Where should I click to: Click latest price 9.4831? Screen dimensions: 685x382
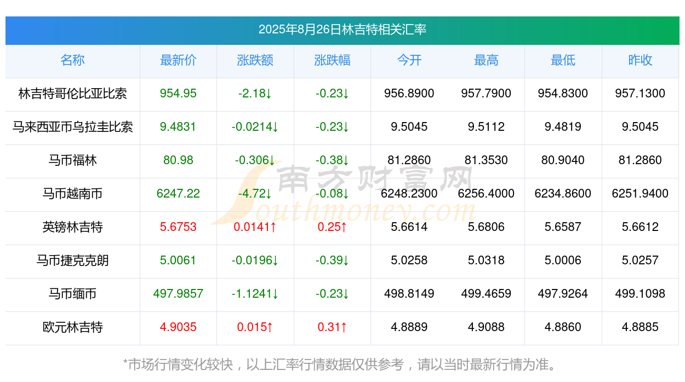pos(178,127)
